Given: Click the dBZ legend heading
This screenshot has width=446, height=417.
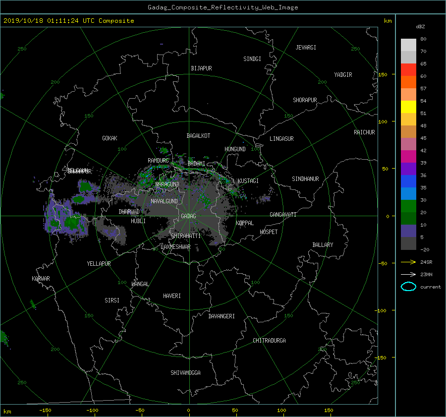Looking at the screenshot, I should [x=420, y=27].
